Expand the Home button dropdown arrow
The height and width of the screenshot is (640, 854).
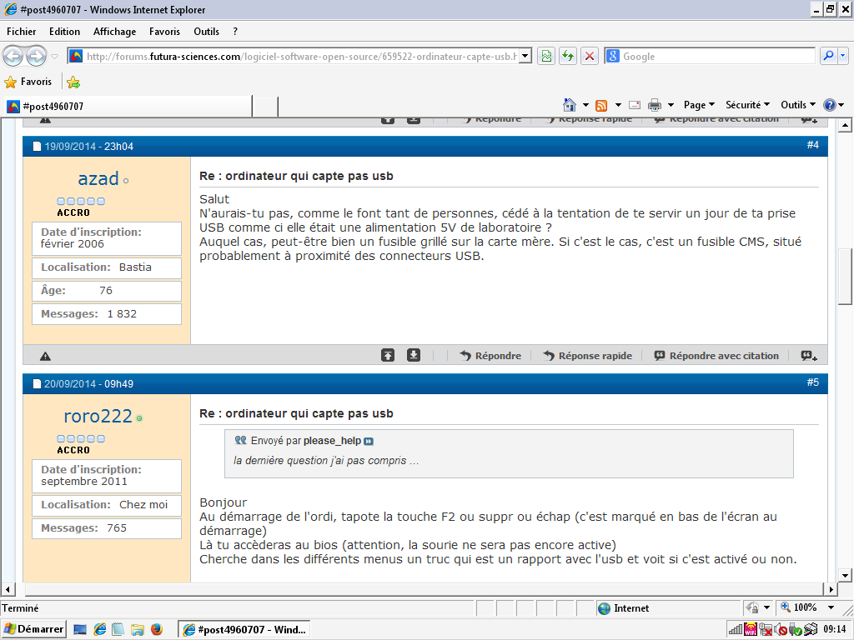point(585,105)
